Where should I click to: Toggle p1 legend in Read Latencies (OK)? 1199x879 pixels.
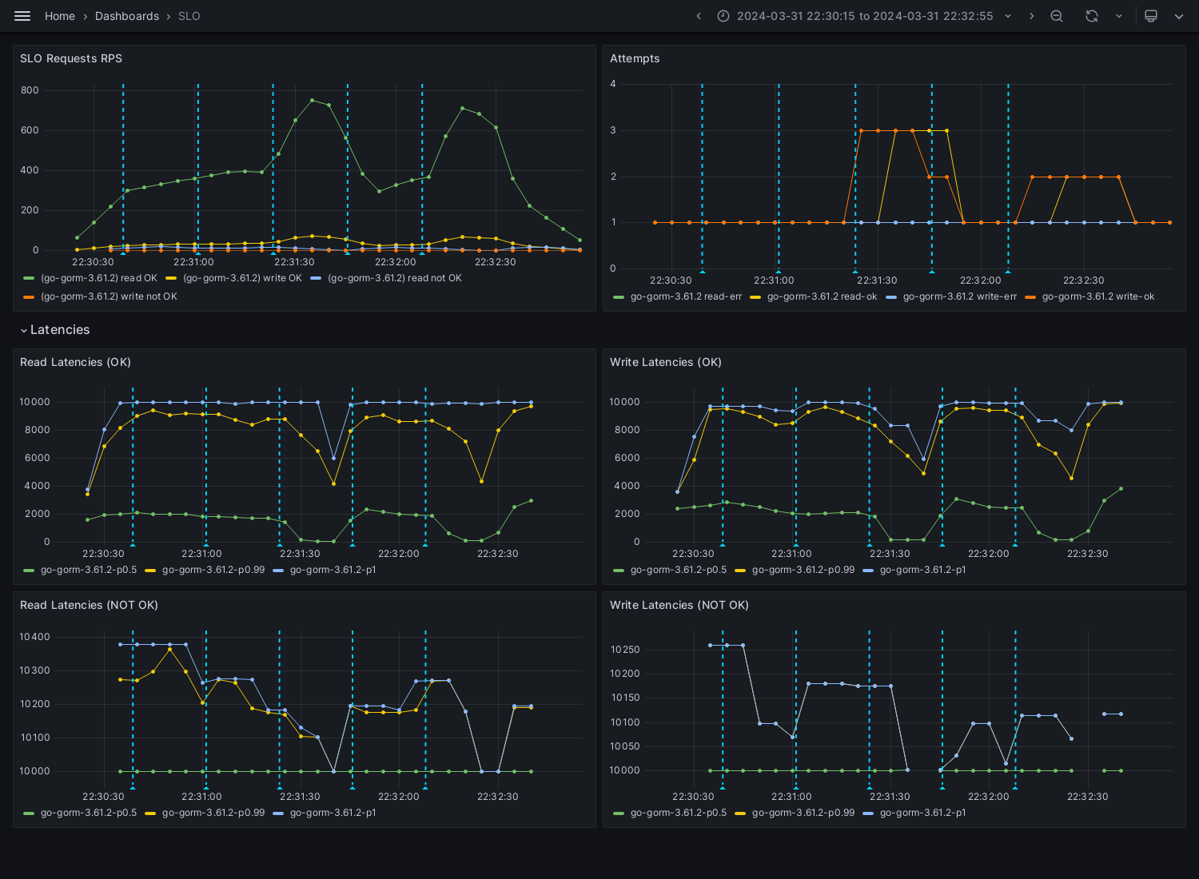333,570
